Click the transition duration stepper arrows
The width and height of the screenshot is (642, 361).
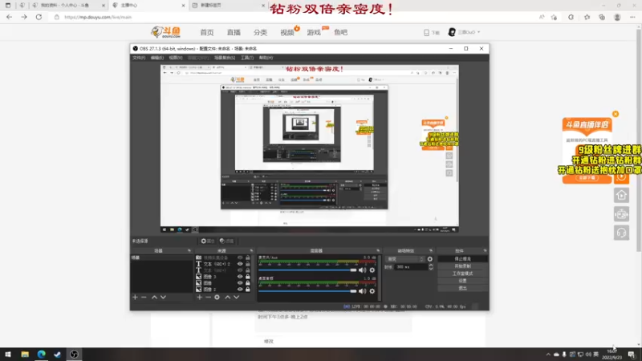431,267
